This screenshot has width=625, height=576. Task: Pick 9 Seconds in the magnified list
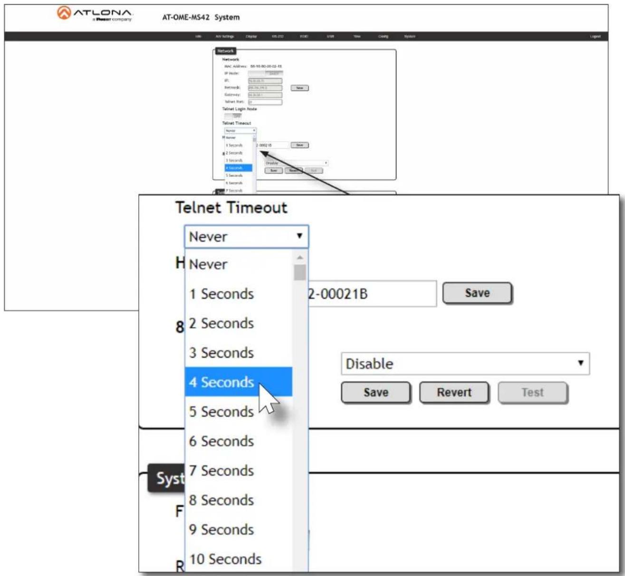[239, 529]
